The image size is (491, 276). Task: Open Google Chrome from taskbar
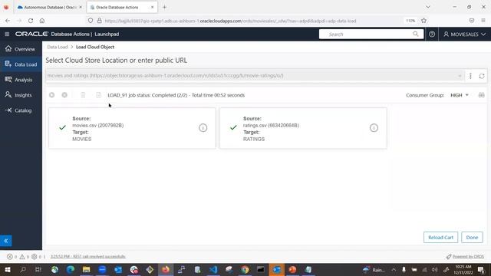point(245,269)
